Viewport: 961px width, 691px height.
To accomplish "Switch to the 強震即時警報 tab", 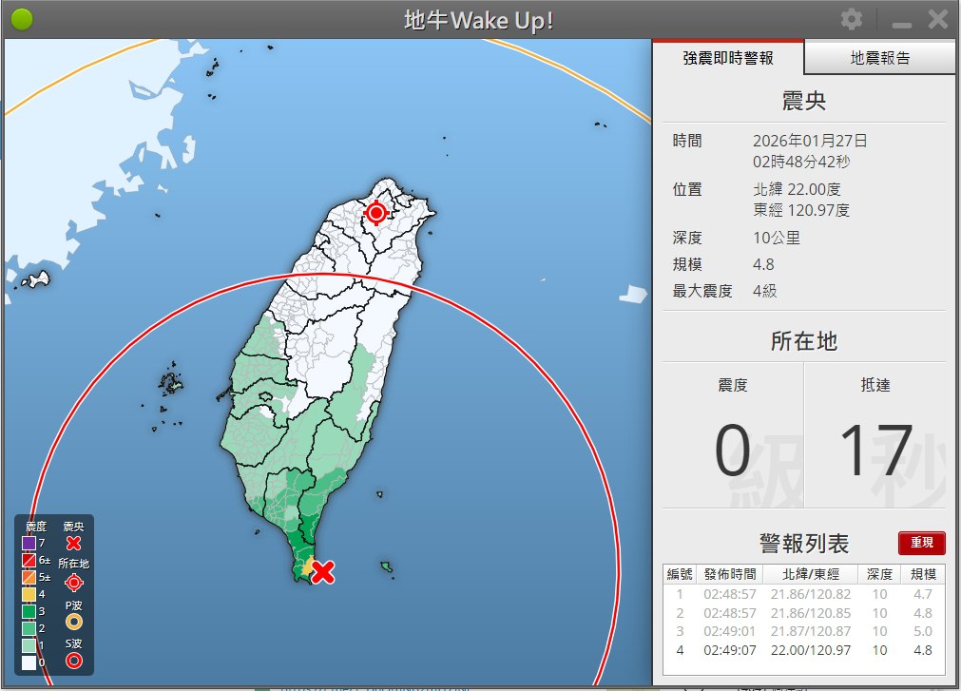I will coord(727,58).
